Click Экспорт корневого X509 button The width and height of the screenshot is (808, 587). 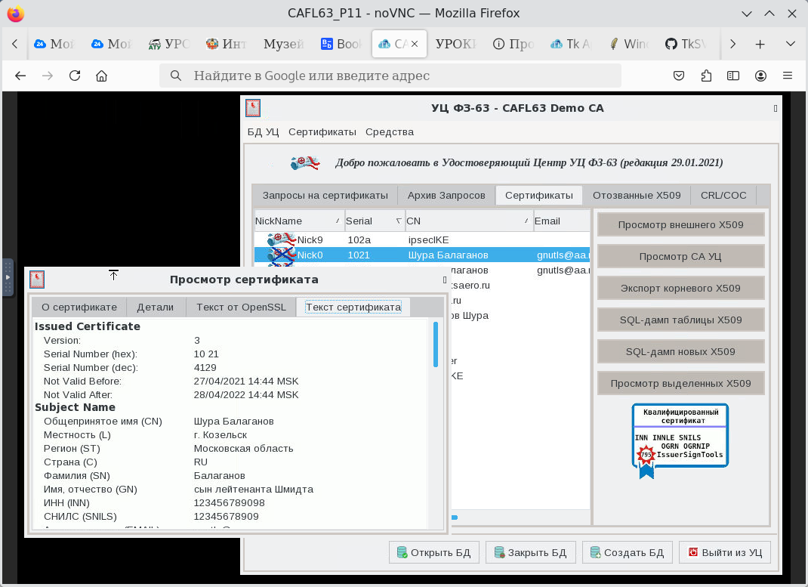coord(680,288)
